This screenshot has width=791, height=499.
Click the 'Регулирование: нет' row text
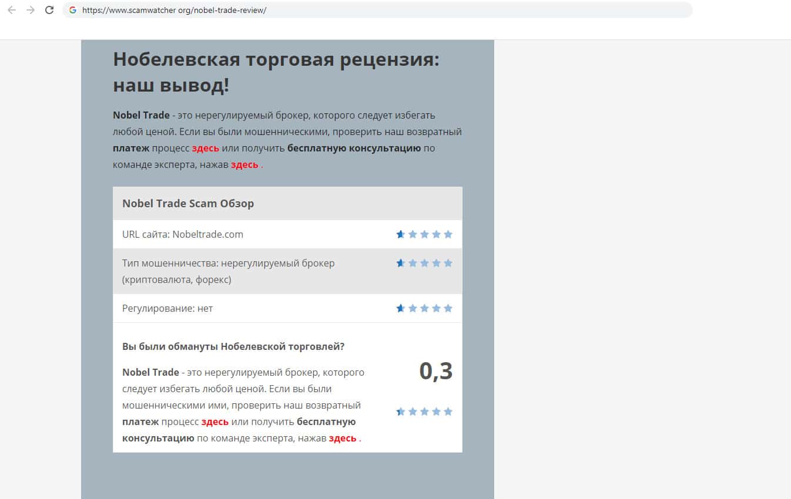(x=167, y=308)
